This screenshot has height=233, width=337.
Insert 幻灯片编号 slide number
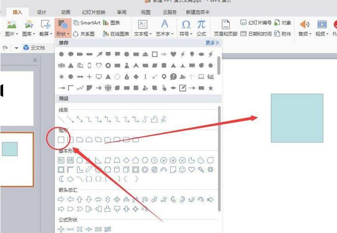[256, 23]
